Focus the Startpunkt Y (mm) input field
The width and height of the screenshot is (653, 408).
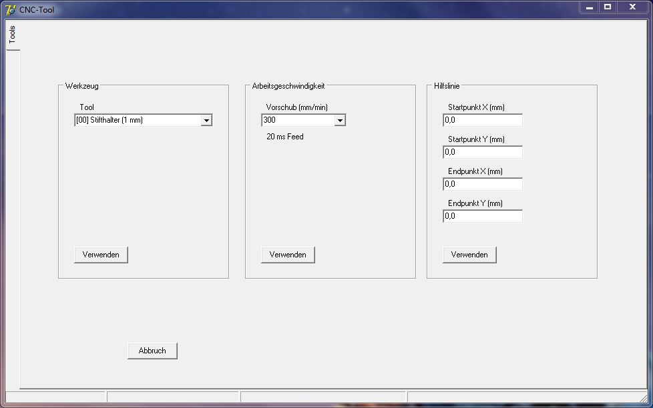[482, 152]
